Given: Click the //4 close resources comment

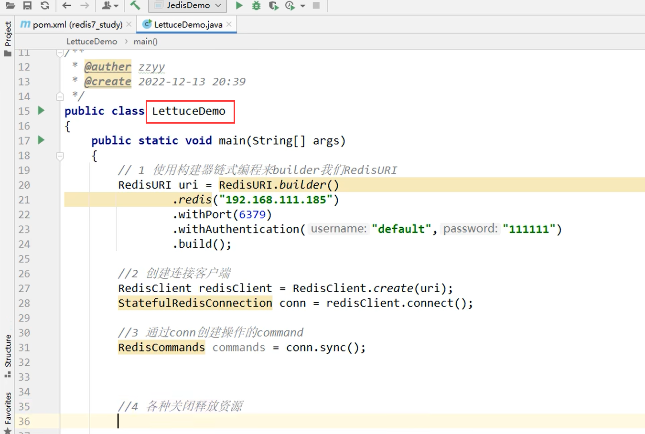Looking at the screenshot, I should [180, 406].
